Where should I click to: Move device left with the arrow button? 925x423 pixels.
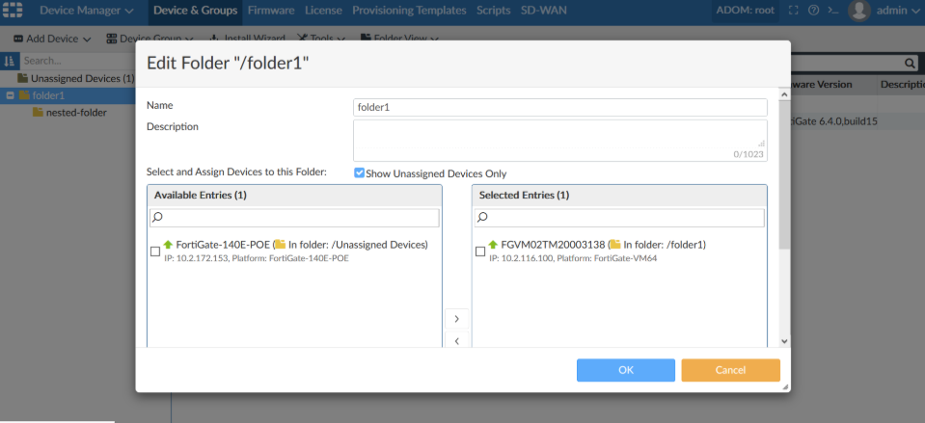pyautogui.click(x=456, y=339)
